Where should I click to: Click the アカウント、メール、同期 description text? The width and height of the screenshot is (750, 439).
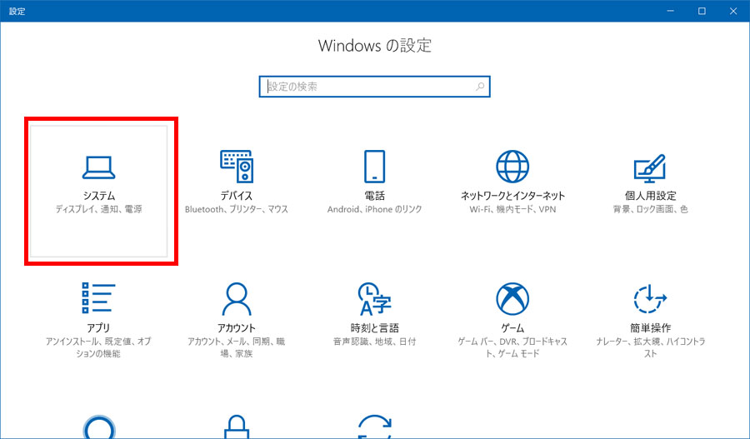pos(237,347)
